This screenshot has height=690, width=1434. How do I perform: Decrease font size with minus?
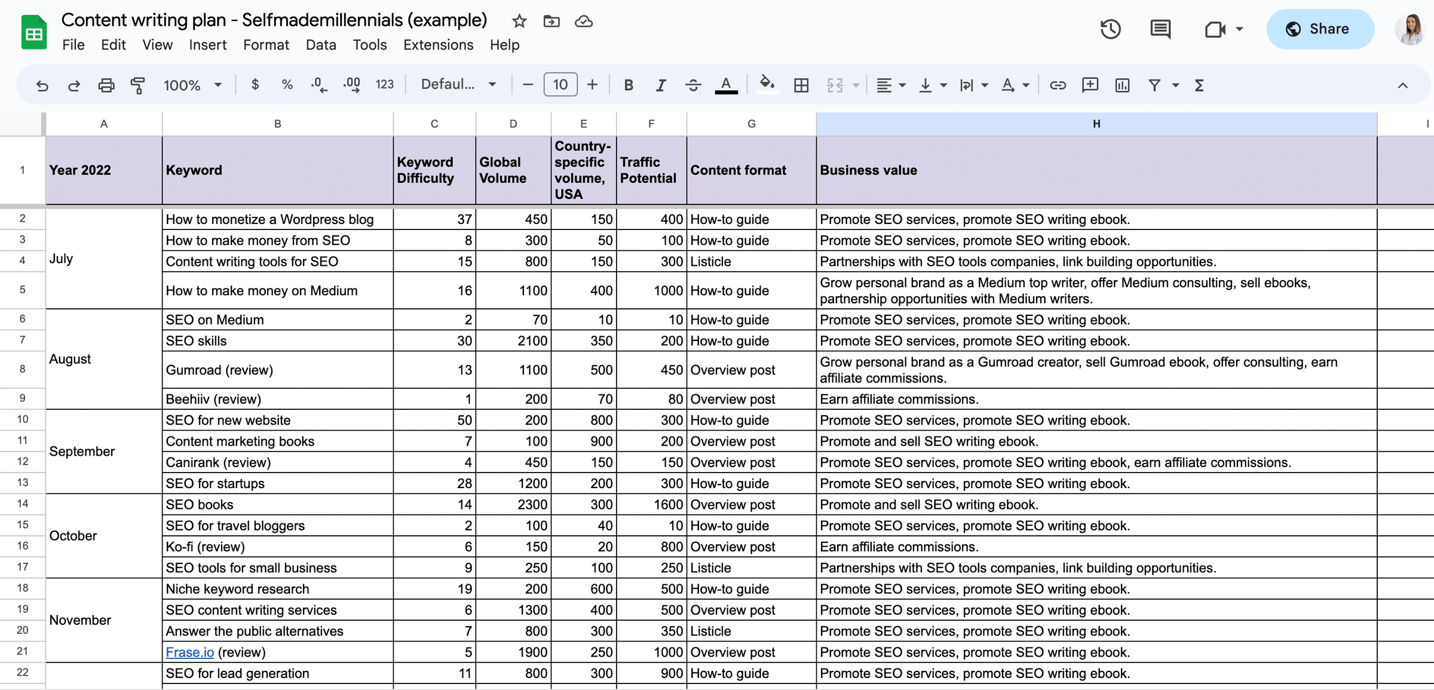[527, 85]
